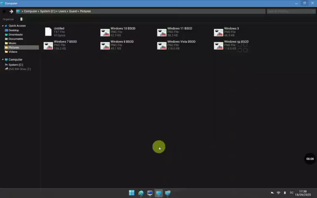Expand breadcrumb arrow after System (C:)
This screenshot has height=198, width=317.
(x=56, y=11)
